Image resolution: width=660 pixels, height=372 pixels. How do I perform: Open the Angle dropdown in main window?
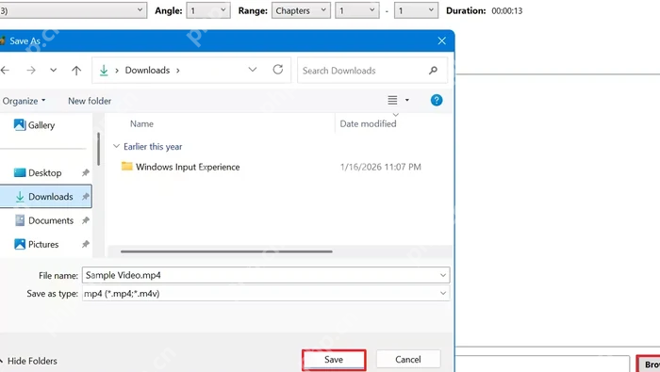point(208,10)
